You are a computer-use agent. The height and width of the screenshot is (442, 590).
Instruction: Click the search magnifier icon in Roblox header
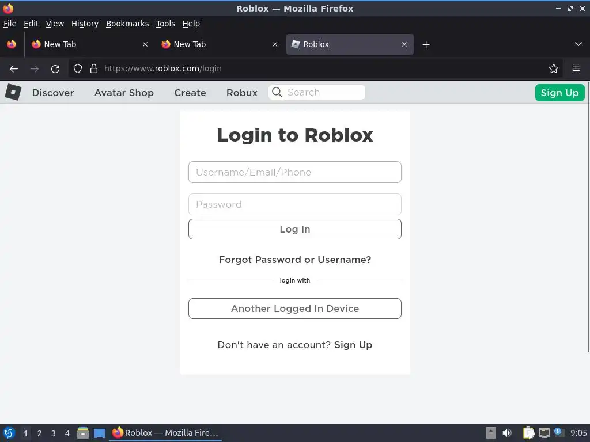277,92
